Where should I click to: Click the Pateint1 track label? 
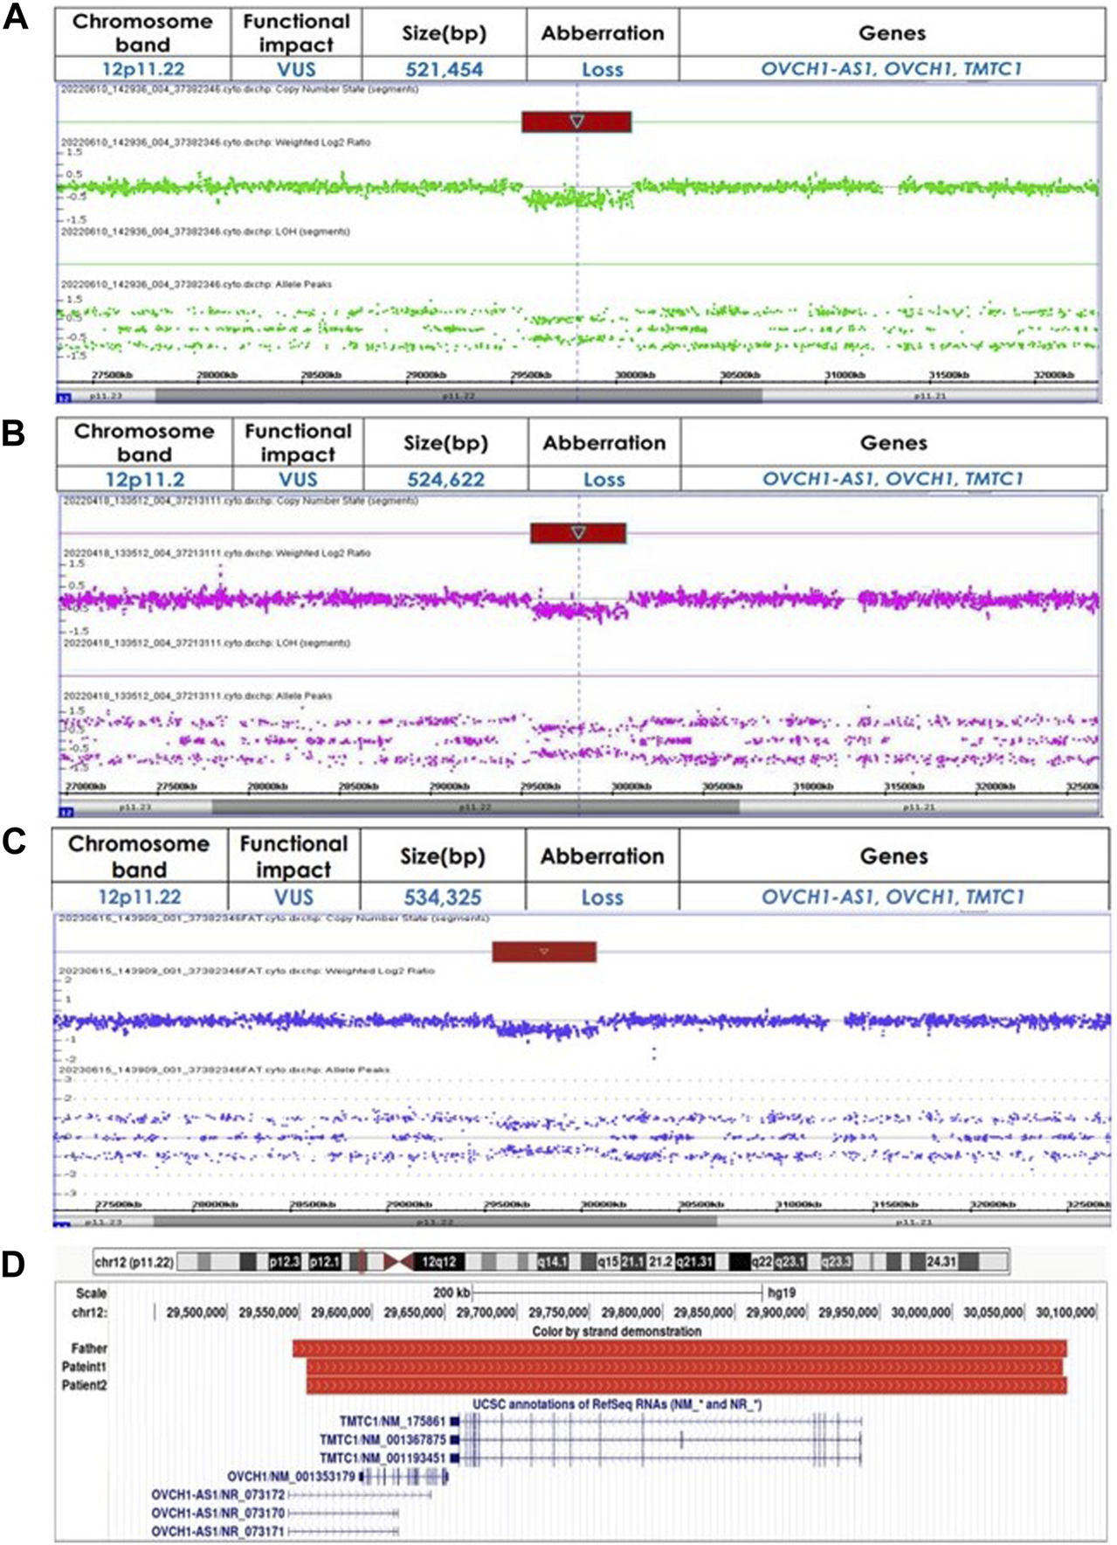tap(85, 1367)
